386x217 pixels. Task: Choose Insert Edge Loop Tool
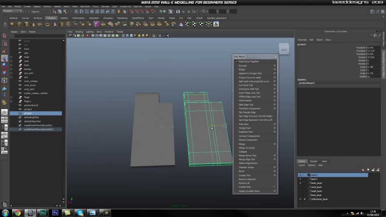tap(249, 93)
